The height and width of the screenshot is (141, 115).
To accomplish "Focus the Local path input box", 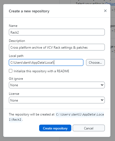I will pos(46,62).
